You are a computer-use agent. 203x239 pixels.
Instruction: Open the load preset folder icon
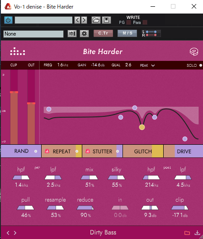click(x=96, y=20)
